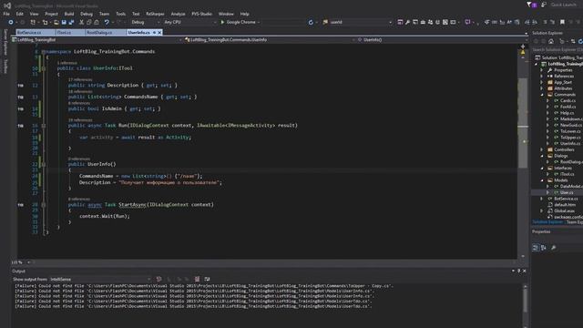Switch to the ITool.cs tab
The image size is (583, 328).
[x=70, y=33]
